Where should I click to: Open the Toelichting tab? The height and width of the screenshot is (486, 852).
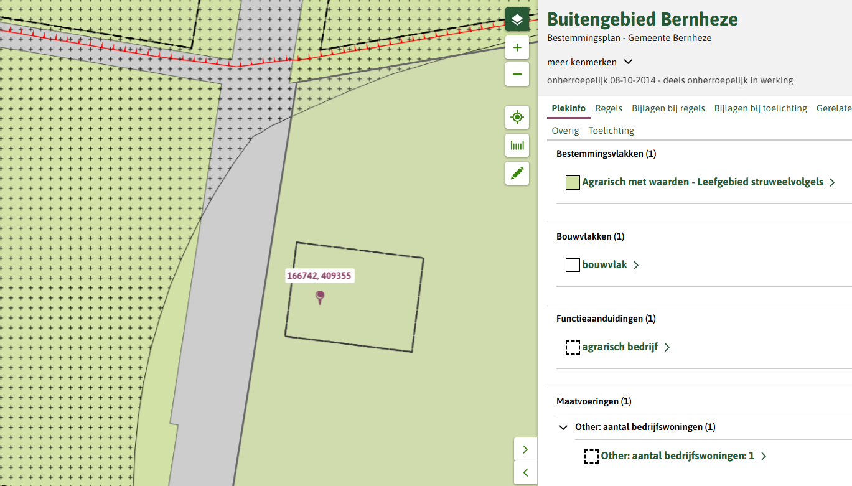tap(611, 131)
